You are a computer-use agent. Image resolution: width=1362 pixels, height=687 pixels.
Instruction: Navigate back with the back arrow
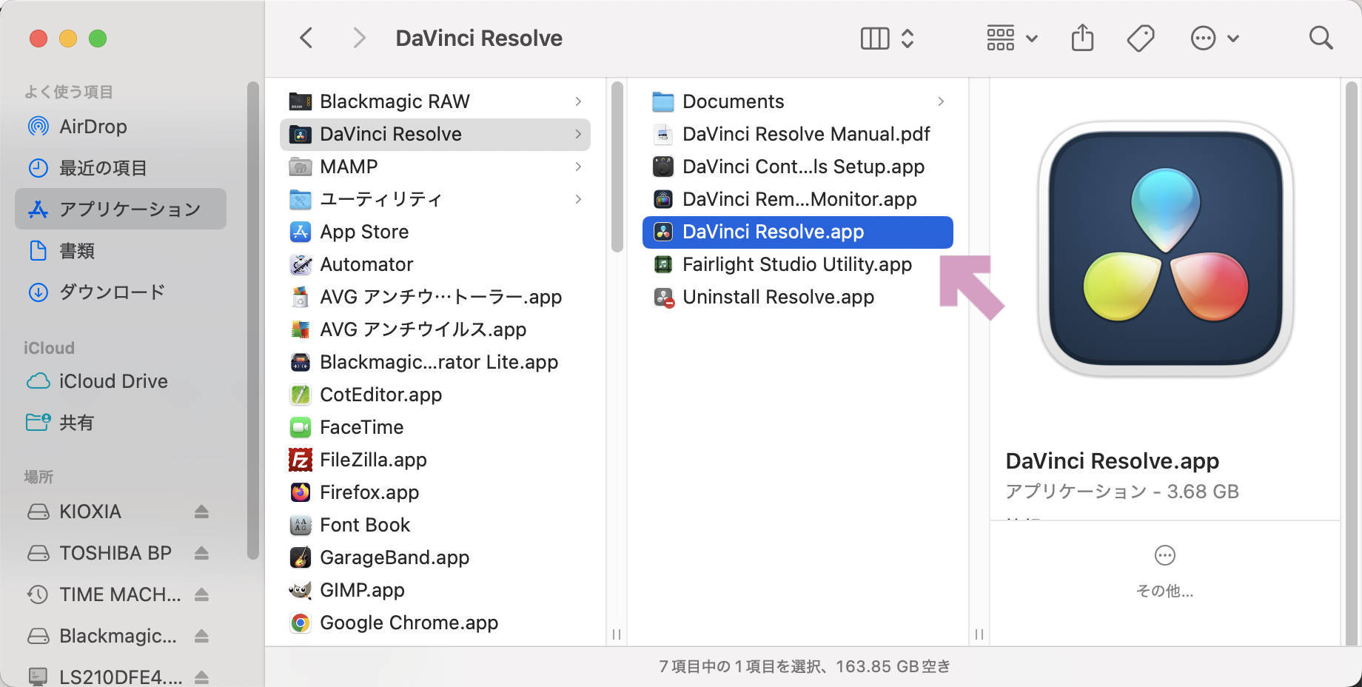tap(306, 37)
